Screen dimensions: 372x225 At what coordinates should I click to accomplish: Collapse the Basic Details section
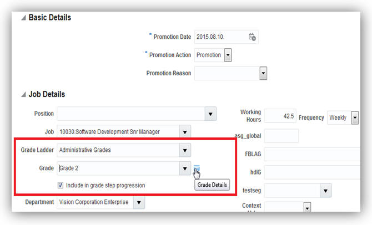coord(23,18)
